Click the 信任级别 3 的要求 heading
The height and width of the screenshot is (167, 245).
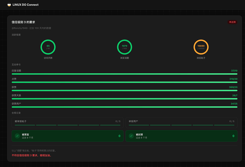23,22
